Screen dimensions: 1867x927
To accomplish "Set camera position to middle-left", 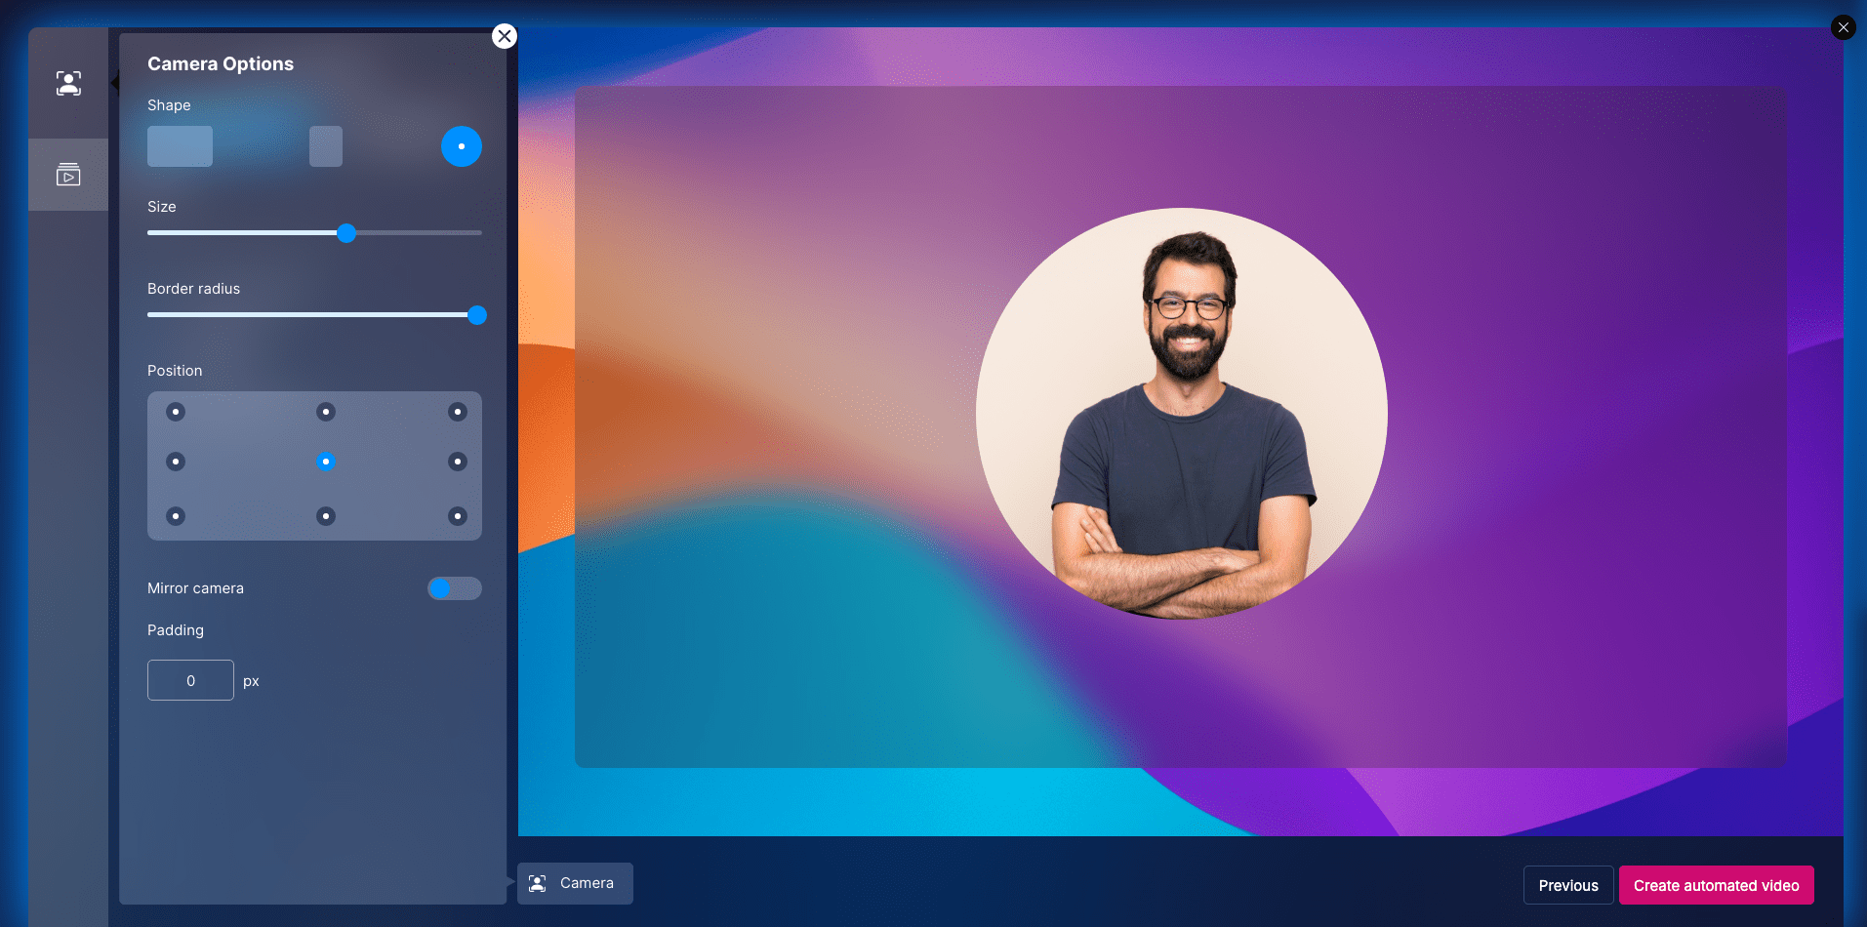I will (176, 462).
